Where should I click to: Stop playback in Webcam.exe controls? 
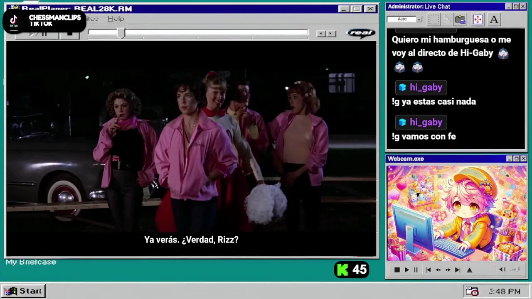click(x=397, y=270)
